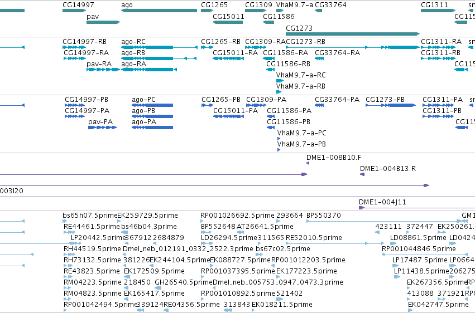This screenshot has width=475, height=313.
Task: Click the DME1-004J11 clone start
Action: [361, 208]
